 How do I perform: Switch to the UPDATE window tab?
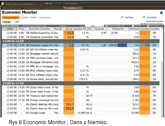coord(12,8)
